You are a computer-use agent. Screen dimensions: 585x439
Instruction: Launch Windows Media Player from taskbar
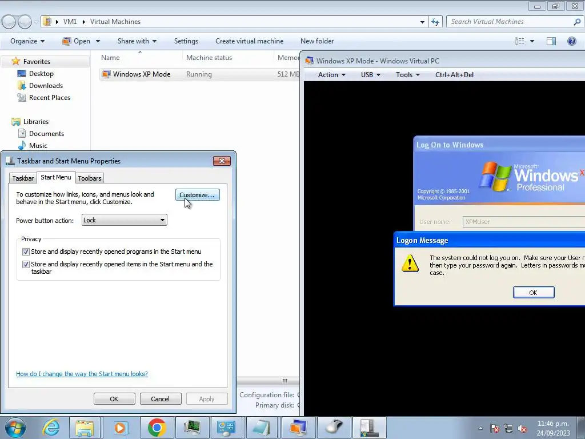coord(120,428)
